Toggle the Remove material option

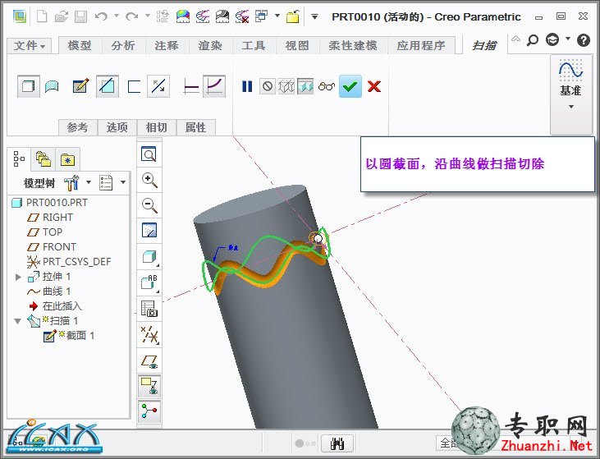(x=108, y=86)
